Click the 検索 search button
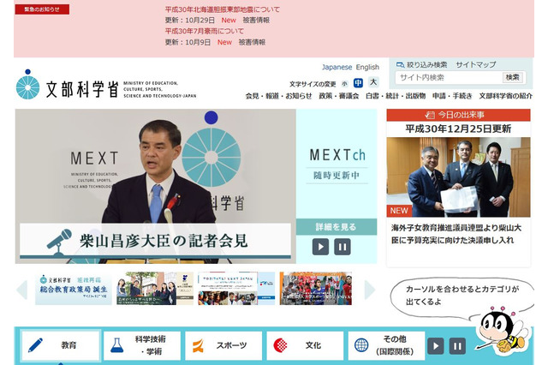The height and width of the screenshot is (365, 548). point(512,78)
